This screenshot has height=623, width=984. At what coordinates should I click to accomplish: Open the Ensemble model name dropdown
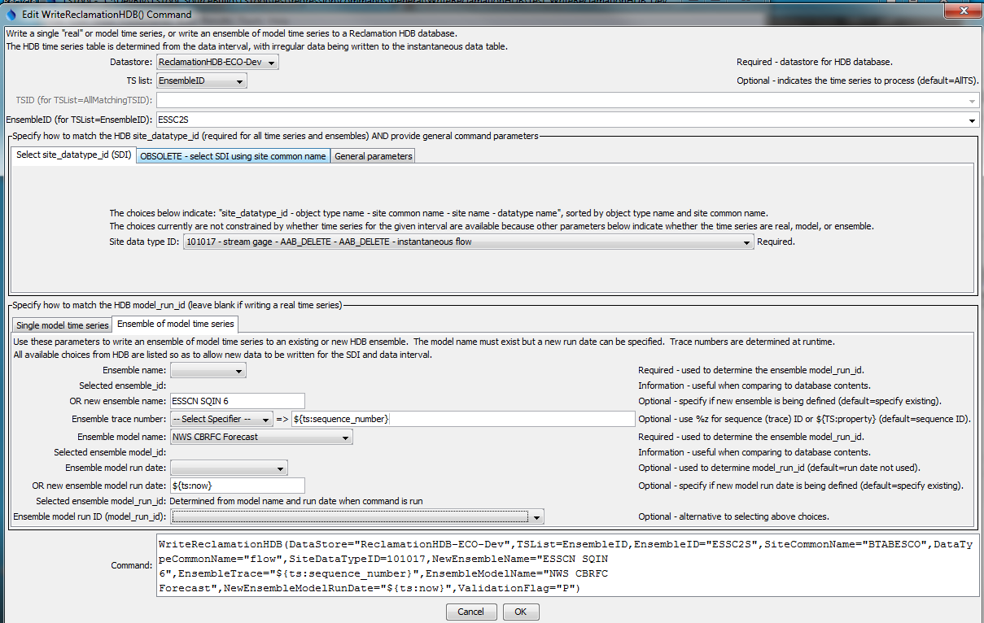click(x=344, y=436)
